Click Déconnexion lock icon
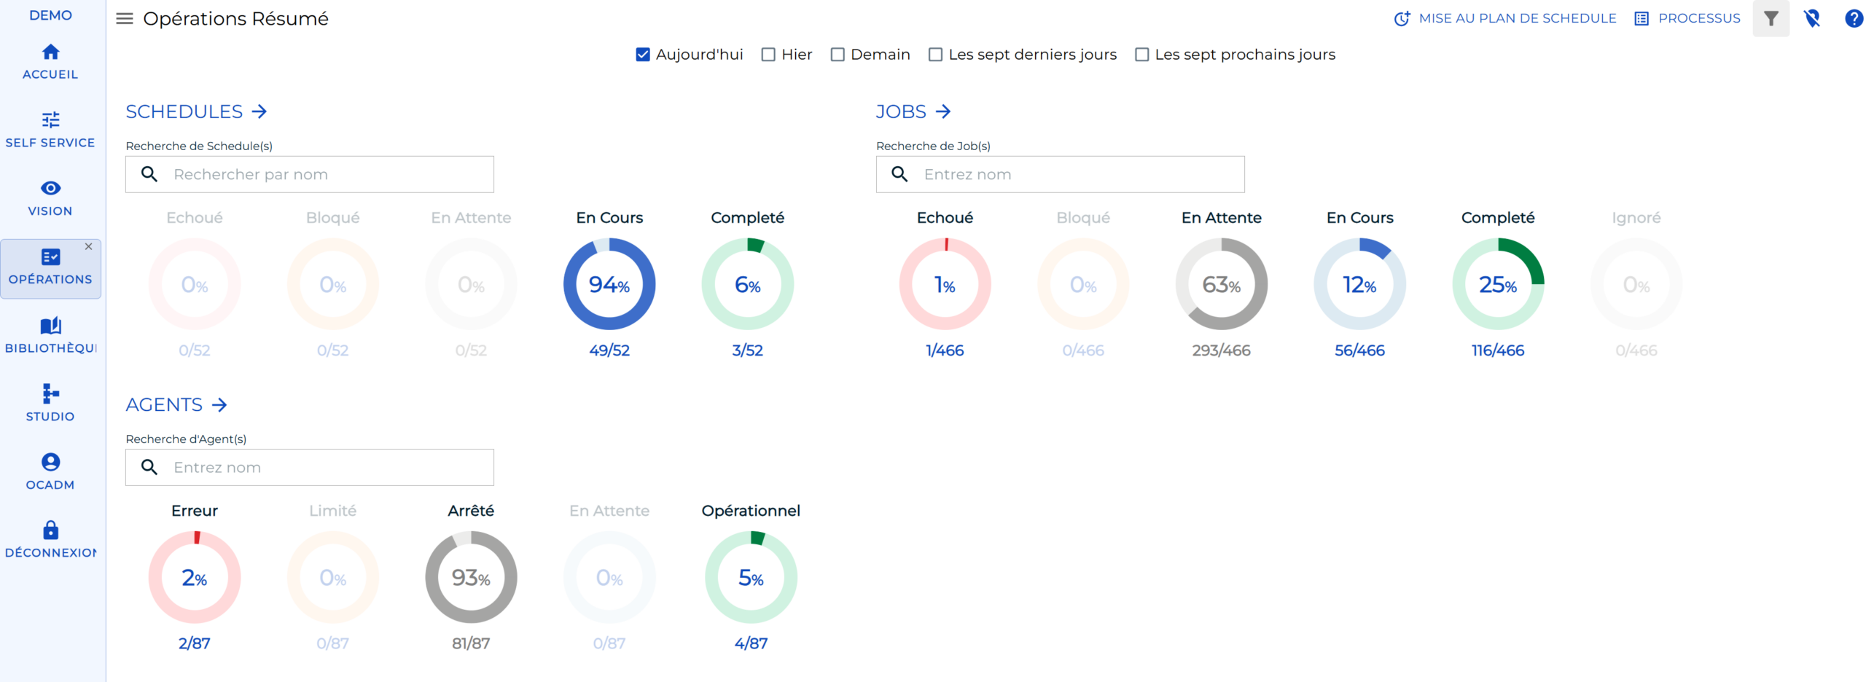 coord(50,530)
